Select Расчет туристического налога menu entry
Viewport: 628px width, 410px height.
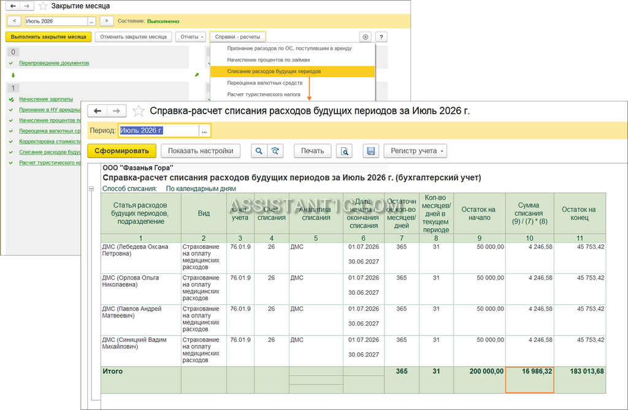(x=293, y=94)
